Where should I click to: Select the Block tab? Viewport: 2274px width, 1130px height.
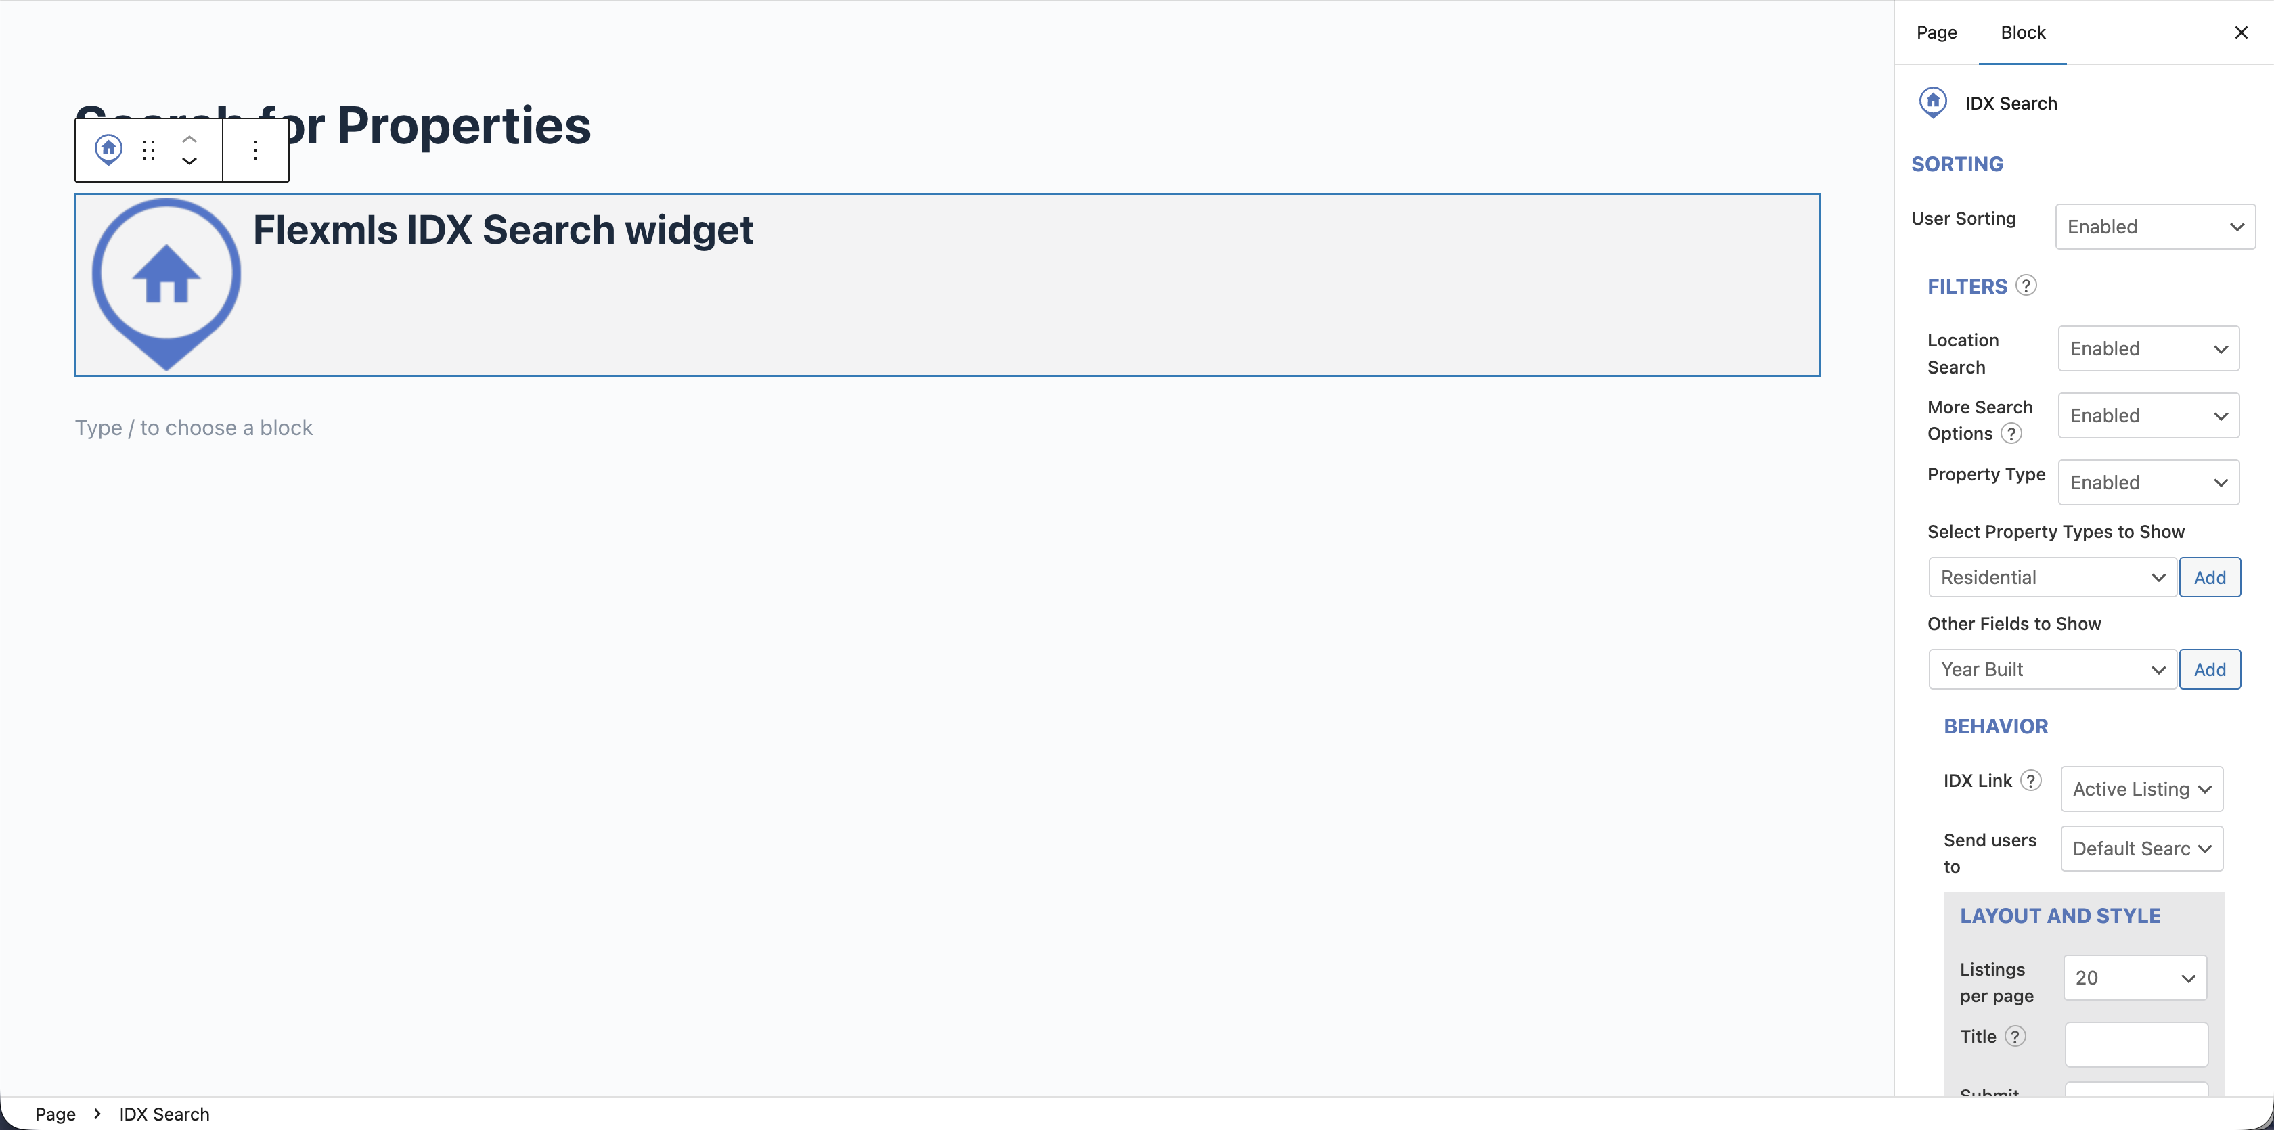(2022, 32)
